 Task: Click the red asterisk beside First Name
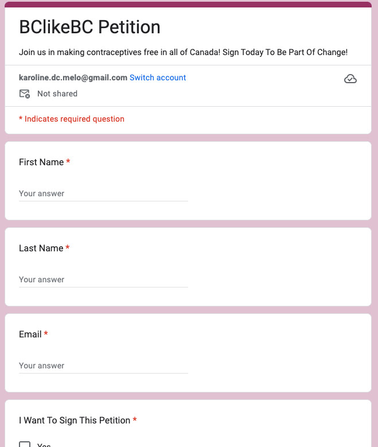(x=68, y=161)
